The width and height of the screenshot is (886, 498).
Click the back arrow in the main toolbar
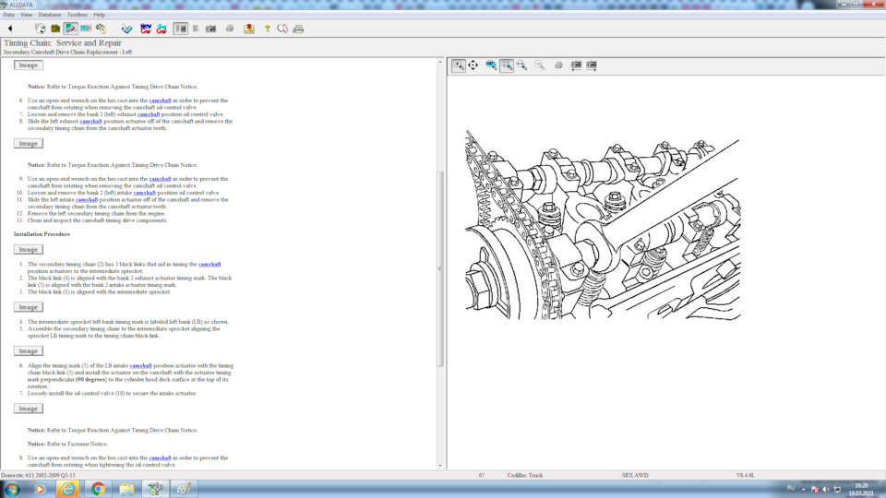pyautogui.click(x=10, y=29)
